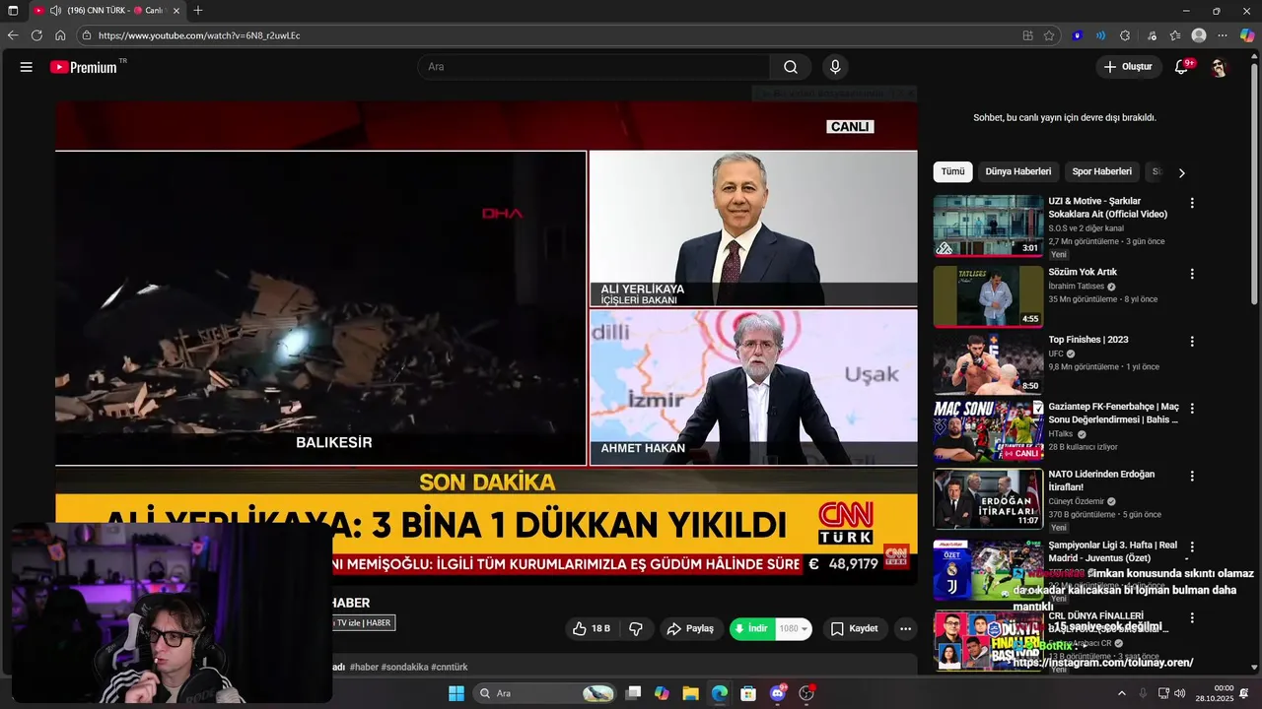Open options for Sözüm Yok Artık video
The width and height of the screenshot is (1262, 709).
point(1192,274)
